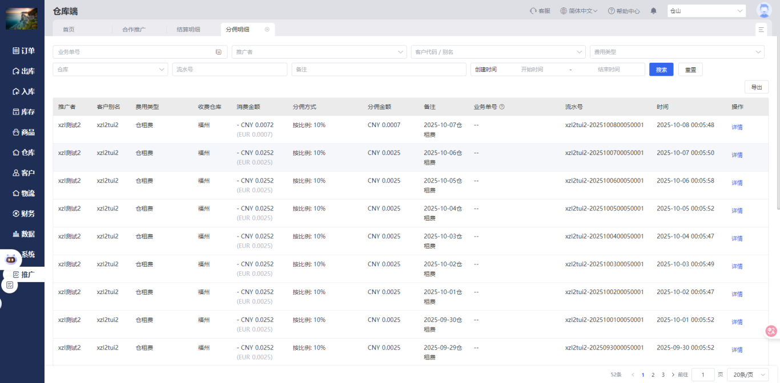Screen dimensions: 780x383
Task: Click the blue 搜索 button
Action: [661, 70]
